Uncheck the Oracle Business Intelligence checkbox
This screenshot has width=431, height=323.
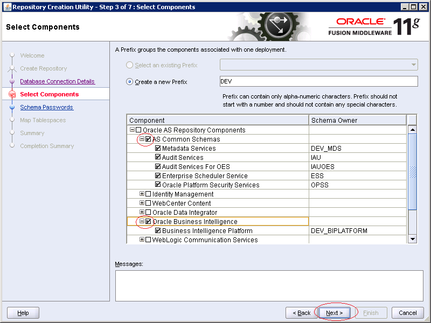148,221
